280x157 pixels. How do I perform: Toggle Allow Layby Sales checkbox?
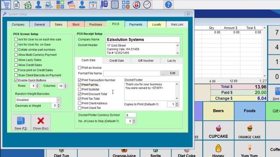tap(16, 60)
